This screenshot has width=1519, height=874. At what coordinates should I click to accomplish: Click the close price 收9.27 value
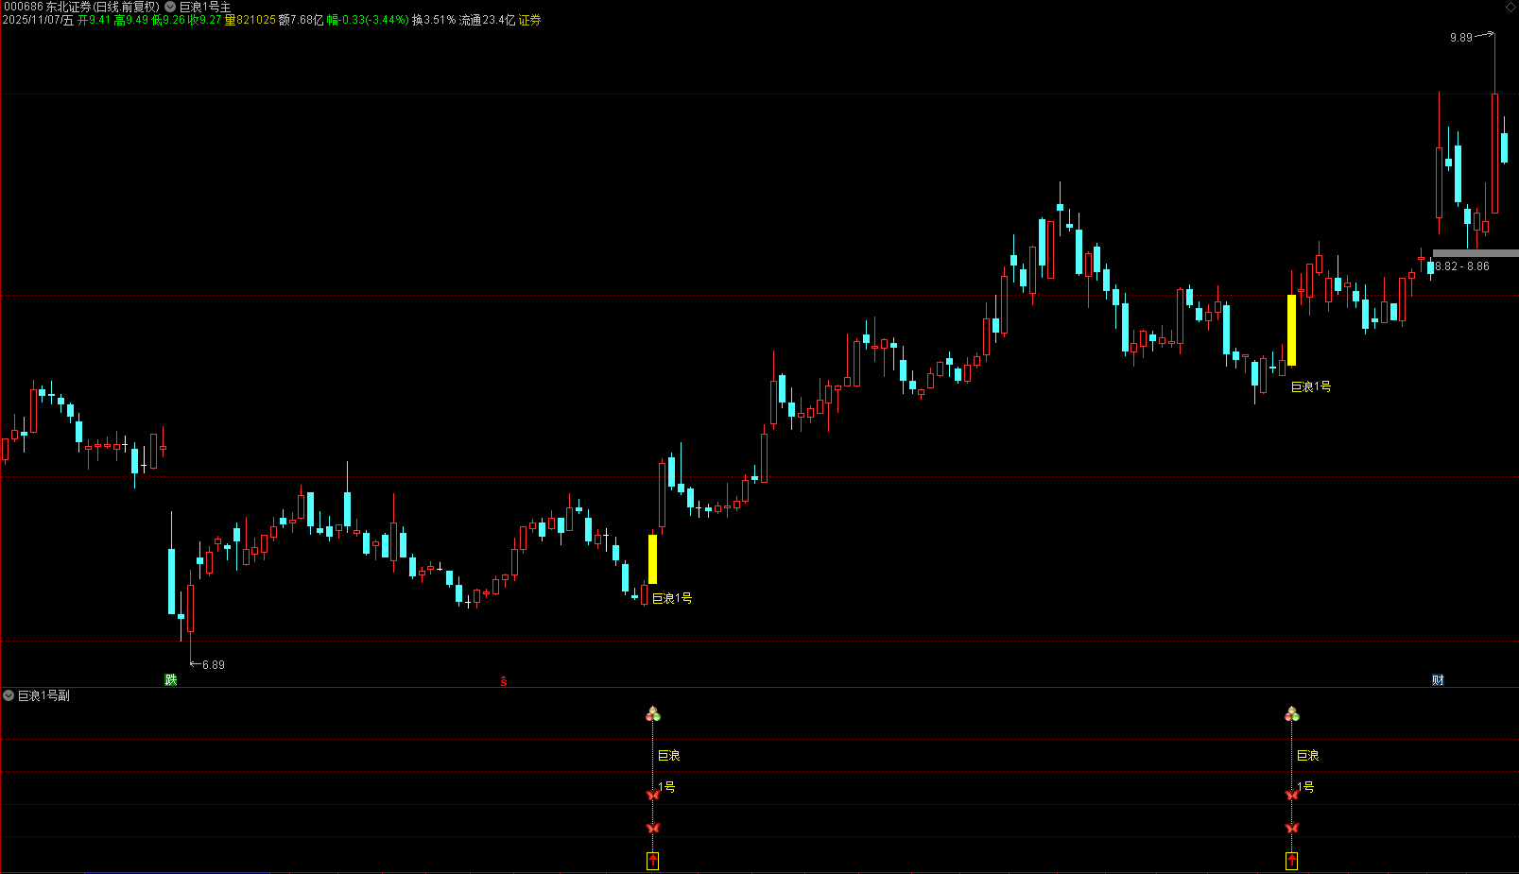pos(205,20)
